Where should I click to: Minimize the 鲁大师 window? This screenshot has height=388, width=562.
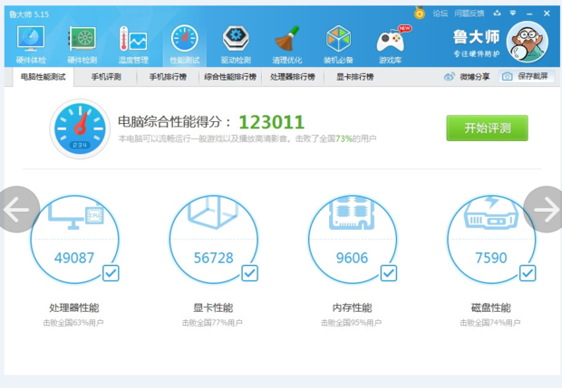point(529,14)
